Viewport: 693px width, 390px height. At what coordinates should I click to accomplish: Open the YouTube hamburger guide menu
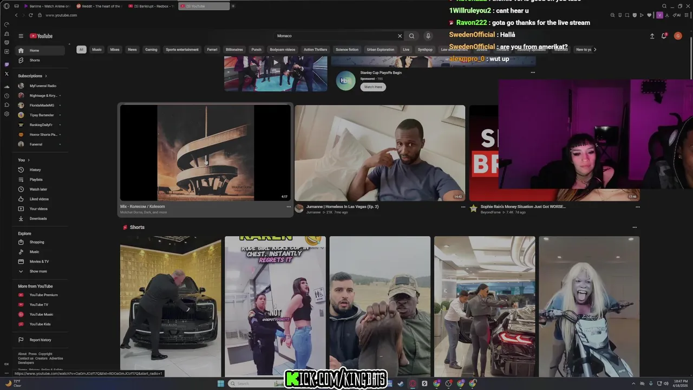[x=21, y=36]
